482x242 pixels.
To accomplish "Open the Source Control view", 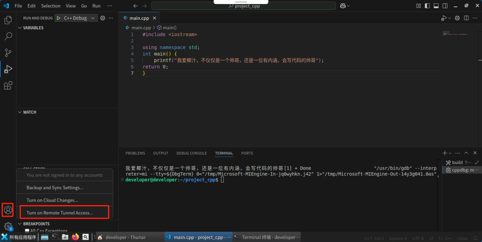I will (x=8, y=53).
